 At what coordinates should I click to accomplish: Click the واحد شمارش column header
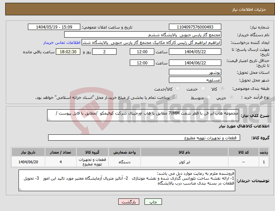click(125, 152)
